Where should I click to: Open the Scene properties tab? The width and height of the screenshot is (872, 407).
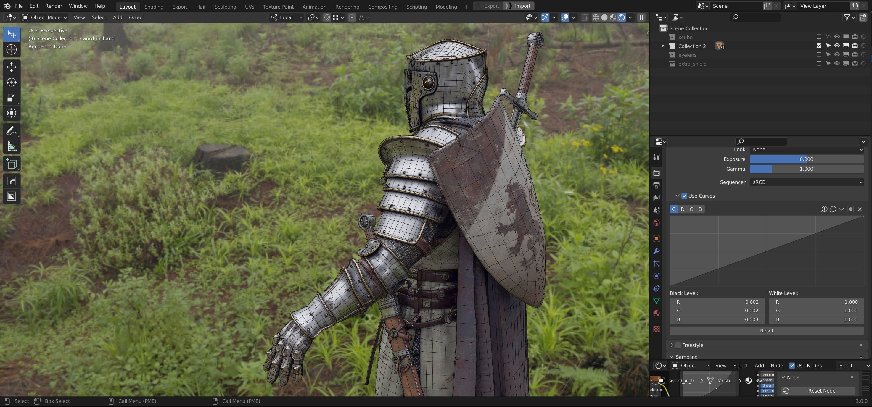click(x=657, y=210)
